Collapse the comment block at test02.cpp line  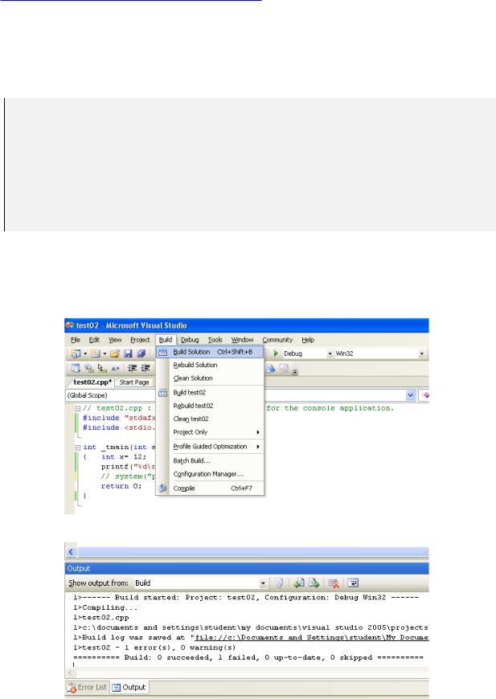[78, 408]
